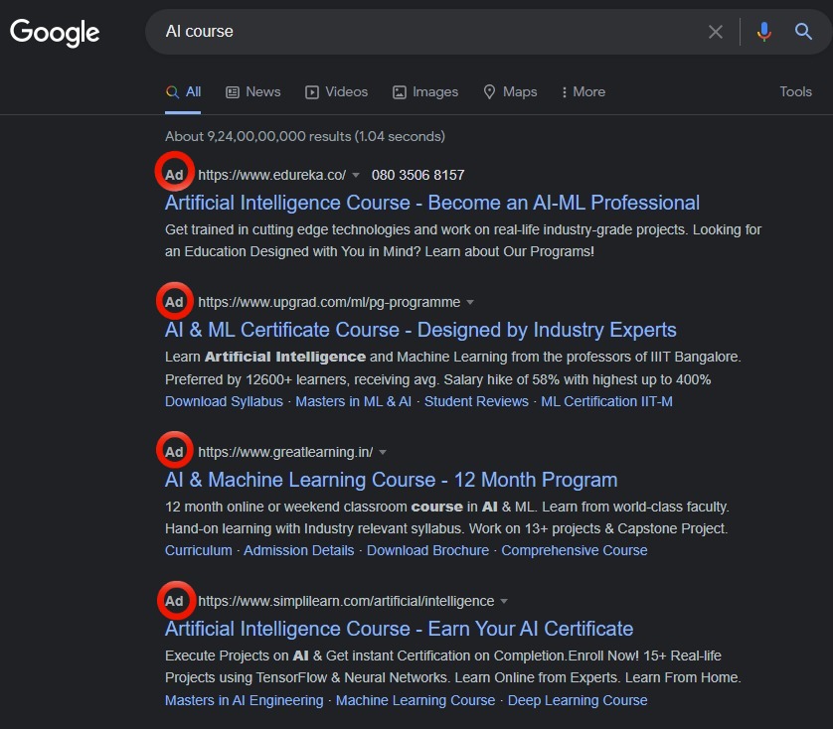This screenshot has height=729, width=833.
Task: Click the Ad badge beside edureka URL
Action: click(174, 175)
